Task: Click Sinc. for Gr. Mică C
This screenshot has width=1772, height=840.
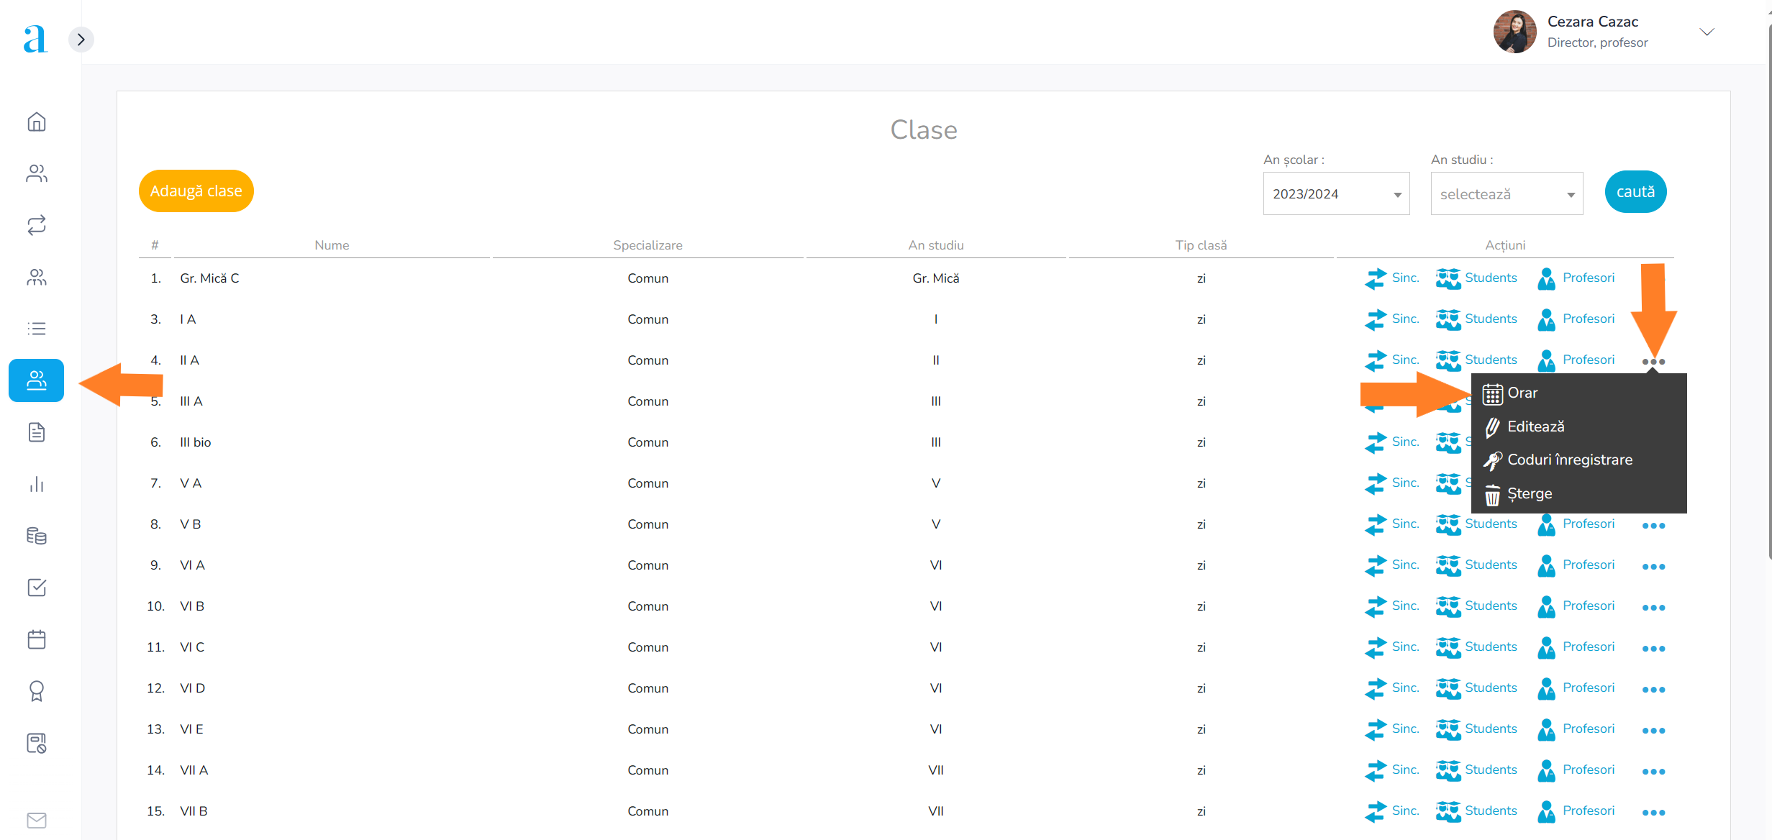Action: 1391,278
